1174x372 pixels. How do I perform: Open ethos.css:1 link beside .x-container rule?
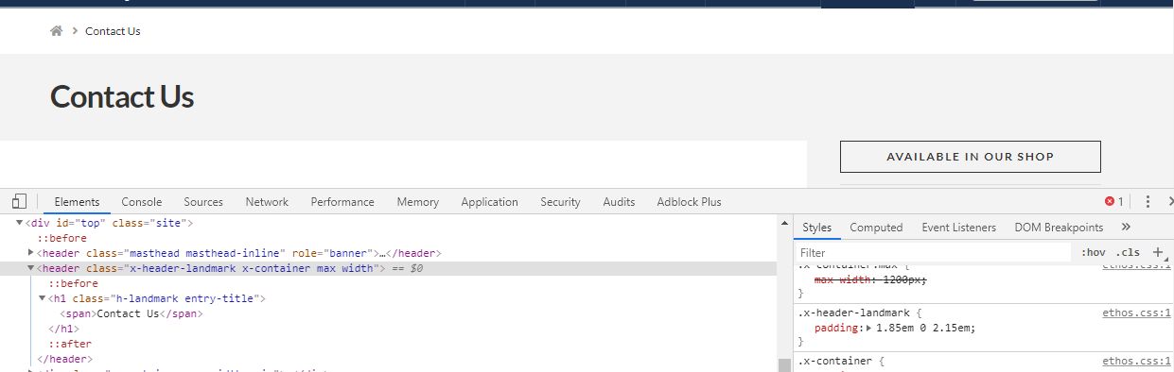tap(1136, 361)
